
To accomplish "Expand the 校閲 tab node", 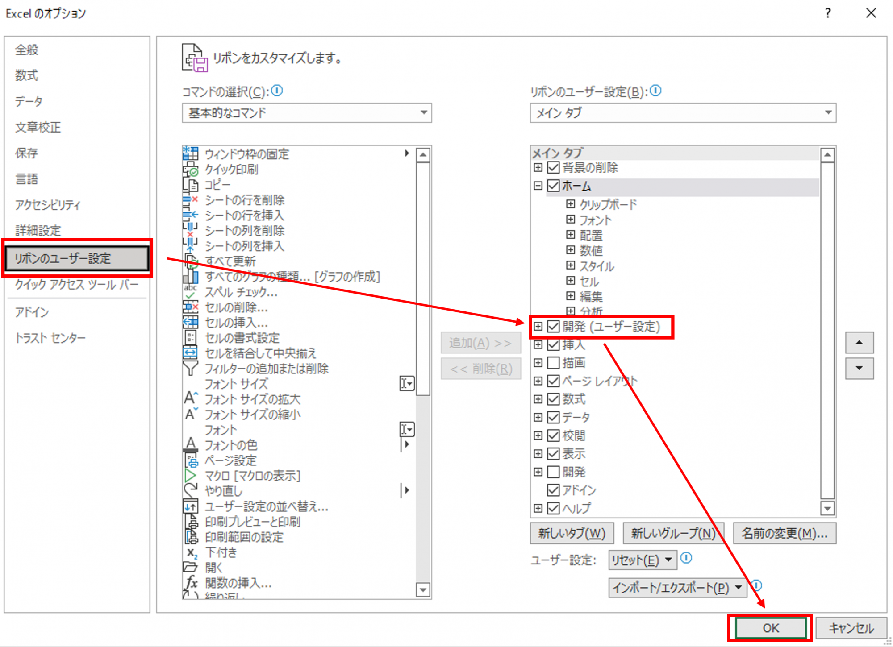I will coord(538,435).
